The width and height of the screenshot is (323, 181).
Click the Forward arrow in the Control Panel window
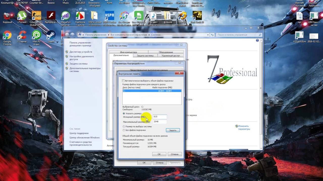pyautogui.click(x=73, y=35)
